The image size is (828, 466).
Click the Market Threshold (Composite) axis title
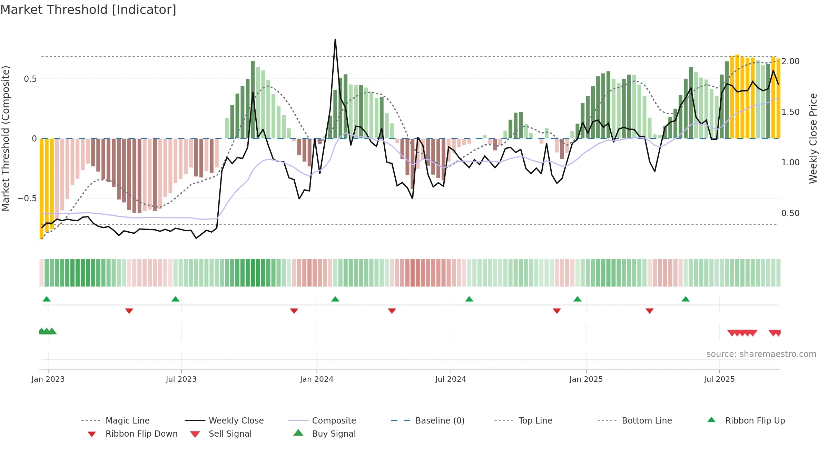[x=6, y=138]
